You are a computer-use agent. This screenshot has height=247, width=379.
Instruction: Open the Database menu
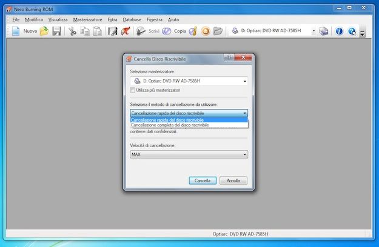coord(132,20)
